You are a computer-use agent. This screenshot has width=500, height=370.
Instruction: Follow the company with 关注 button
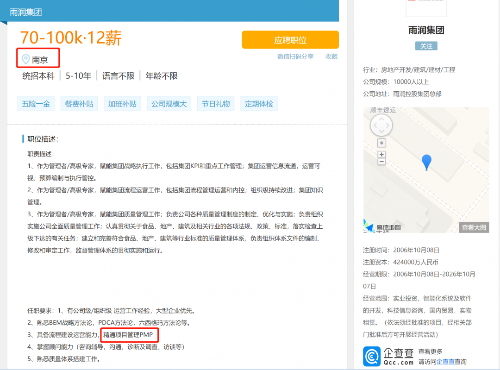pyautogui.click(x=426, y=46)
